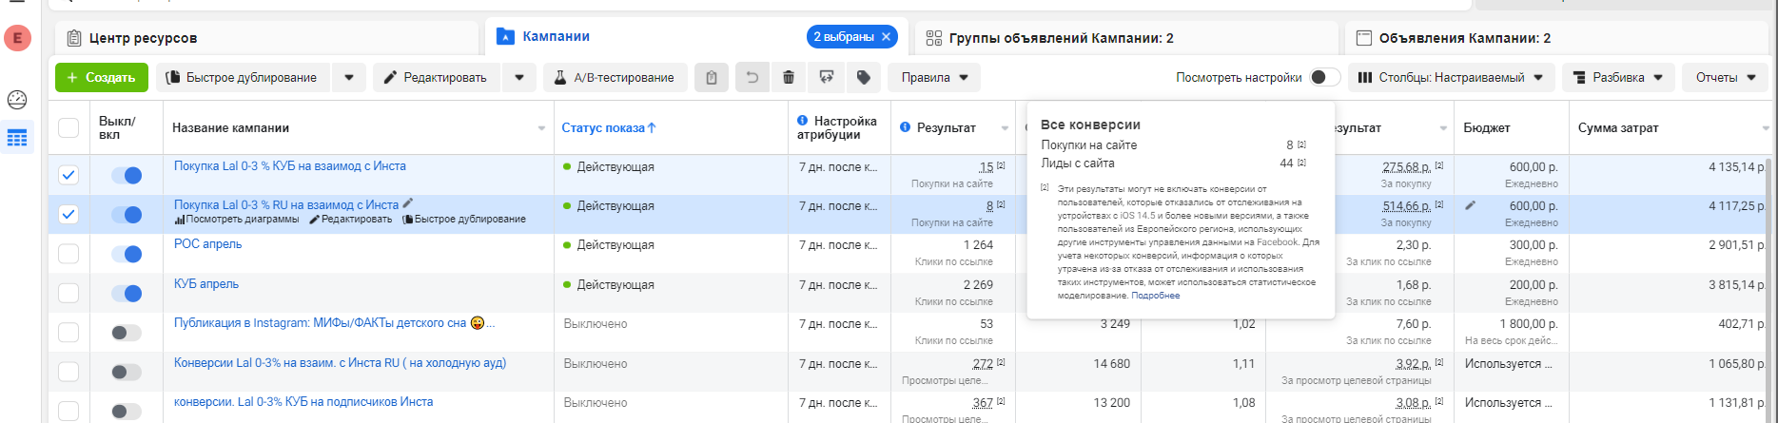This screenshot has height=423, width=1778.
Task: Open the campaigns table icon in sidebar
Action: pyautogui.click(x=17, y=138)
